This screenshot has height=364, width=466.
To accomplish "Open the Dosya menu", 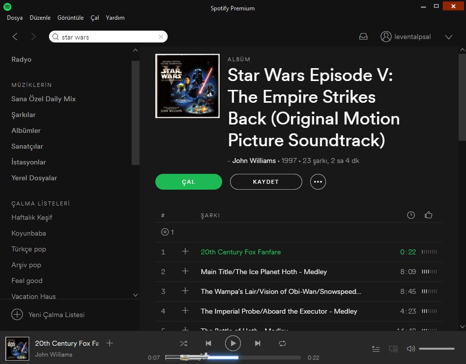I will click(15, 18).
